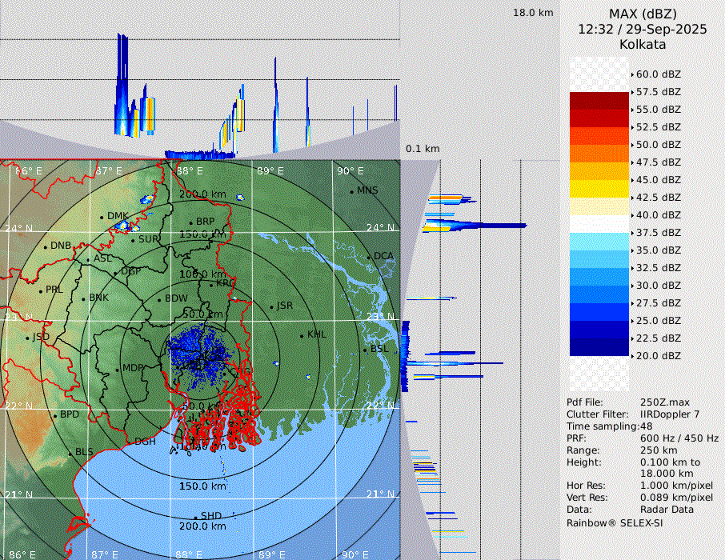This screenshot has height=560, width=725.
Task: Select the DCA station marker
Action: click(x=368, y=257)
